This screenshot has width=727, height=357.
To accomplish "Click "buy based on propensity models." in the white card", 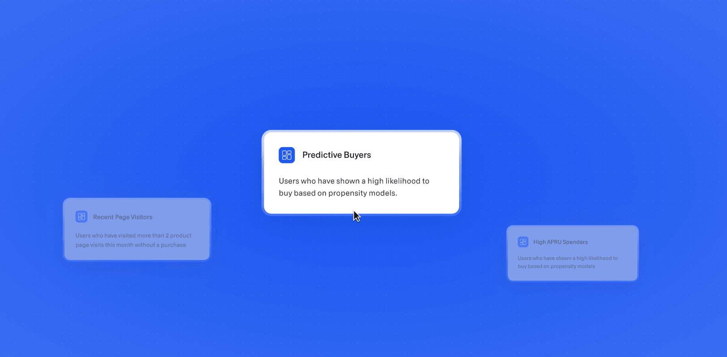I will [x=338, y=193].
